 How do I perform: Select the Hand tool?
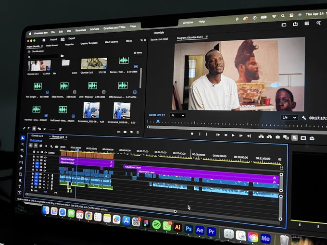tap(20, 180)
